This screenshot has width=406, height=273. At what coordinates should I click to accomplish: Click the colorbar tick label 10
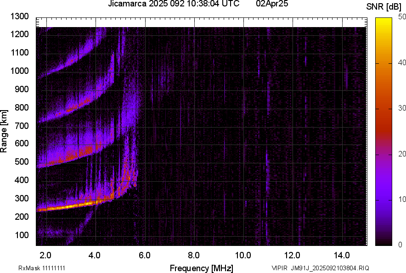[x=402, y=200]
